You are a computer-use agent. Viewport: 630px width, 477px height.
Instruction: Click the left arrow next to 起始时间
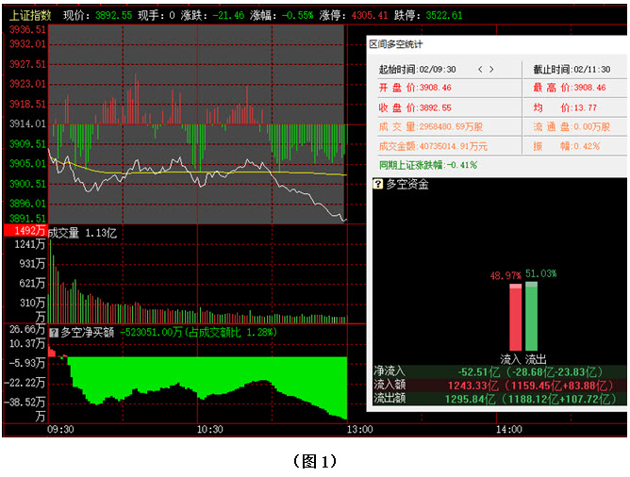pyautogui.click(x=479, y=70)
